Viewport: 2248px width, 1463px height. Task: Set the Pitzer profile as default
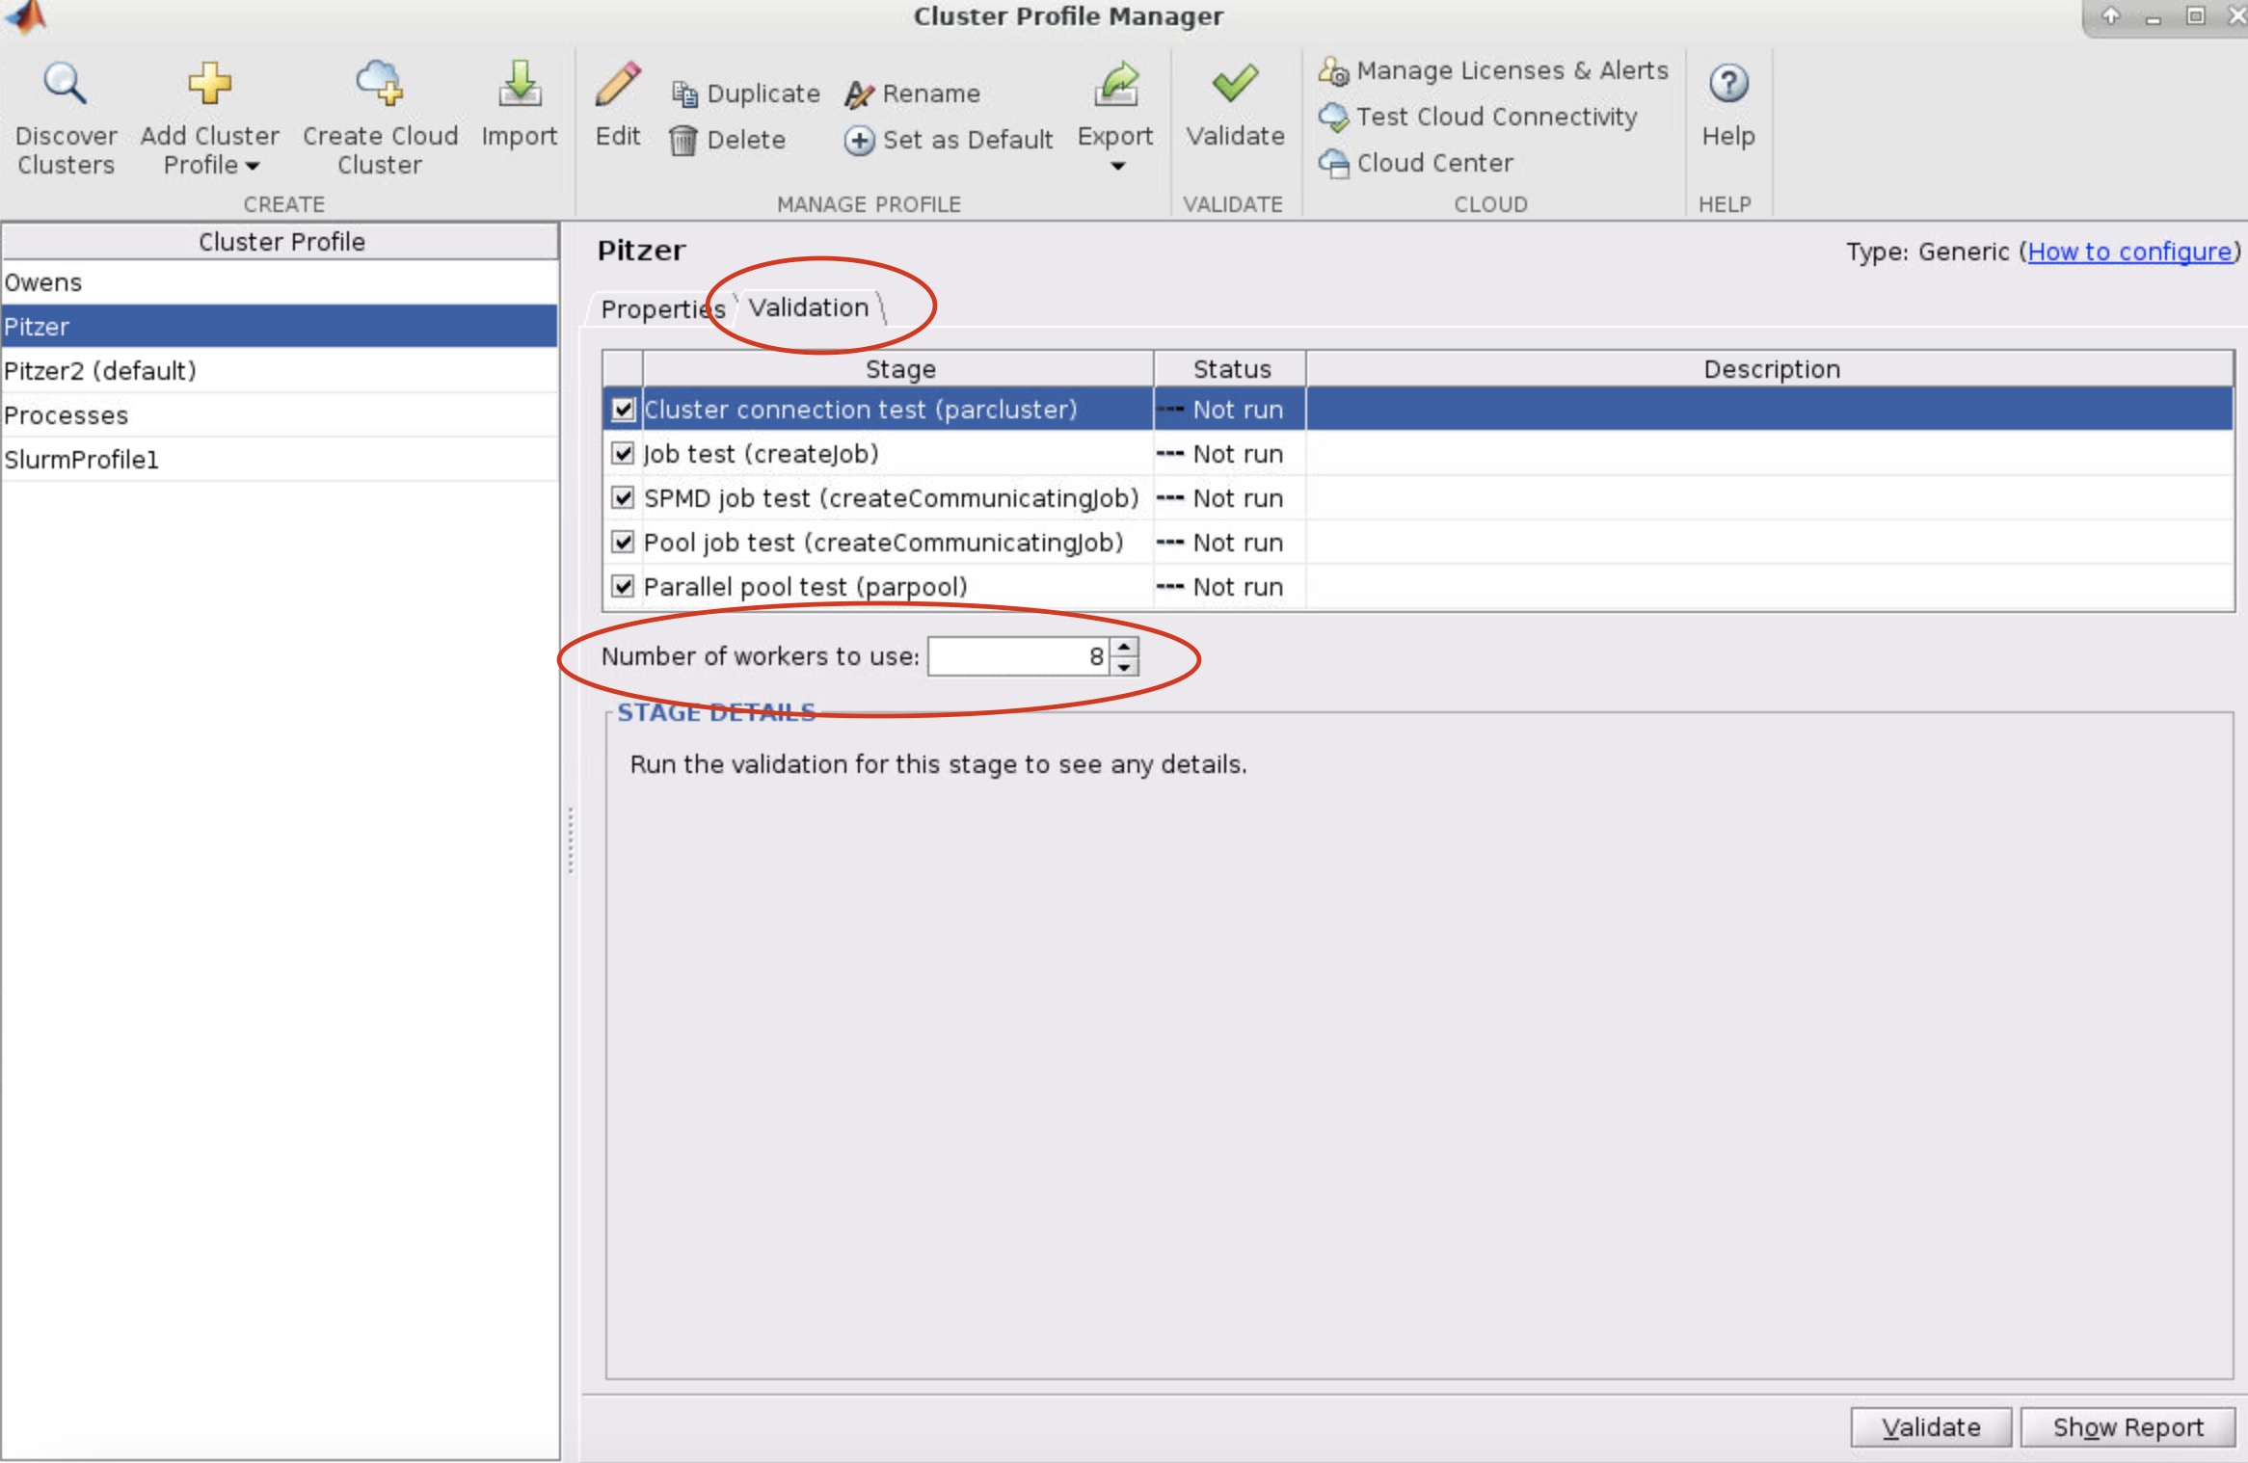[949, 141]
